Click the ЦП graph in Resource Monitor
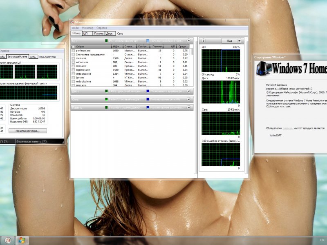 coord(221,61)
